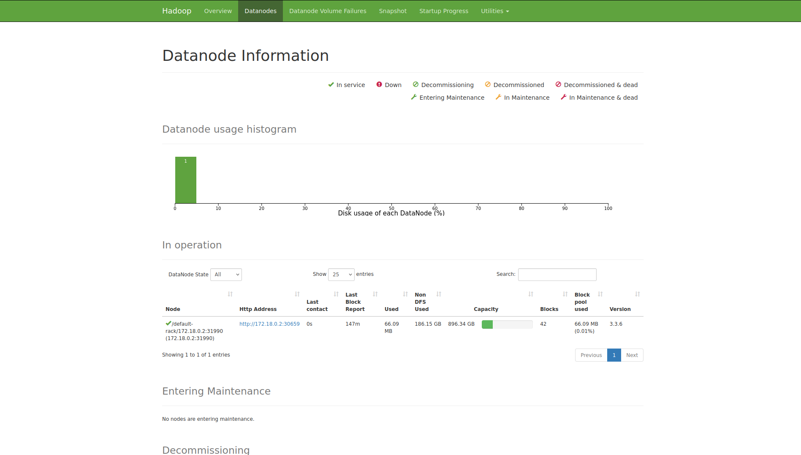
Task: Open Datanode Volume Failures tab
Action: 328,11
